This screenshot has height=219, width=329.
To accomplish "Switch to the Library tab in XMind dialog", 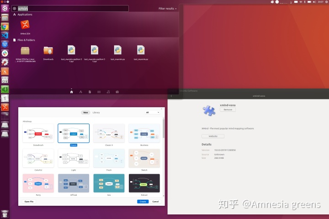I will [96, 113].
